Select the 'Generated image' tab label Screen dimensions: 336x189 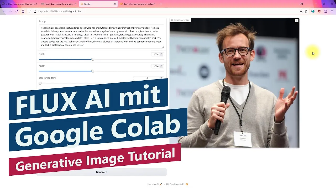[x=180, y=20]
